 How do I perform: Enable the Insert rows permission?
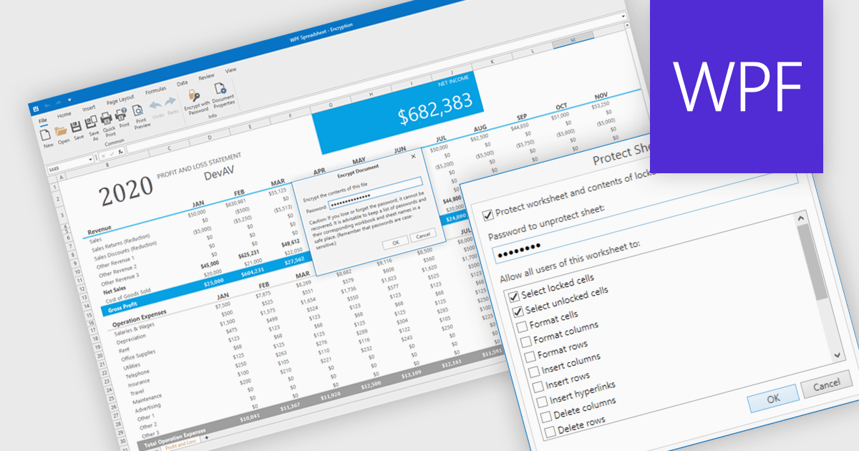click(x=538, y=387)
